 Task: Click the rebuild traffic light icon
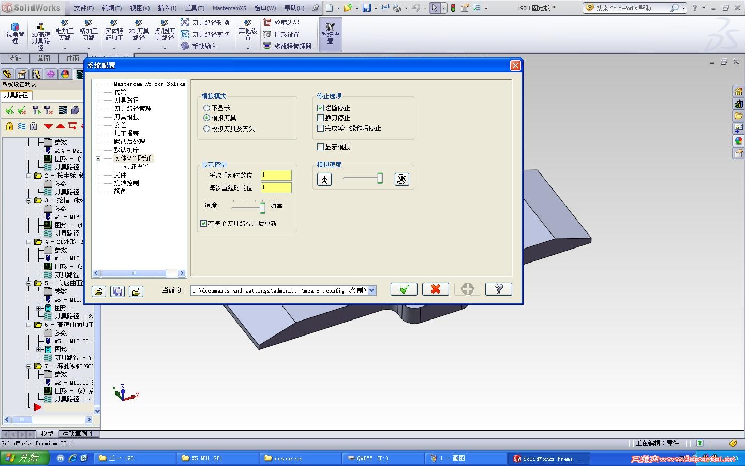(453, 8)
